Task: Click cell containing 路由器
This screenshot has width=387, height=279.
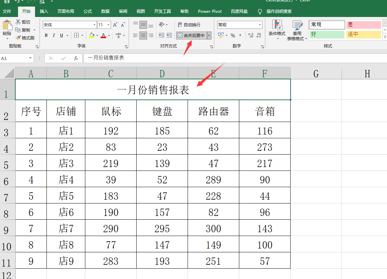Action: (214, 111)
